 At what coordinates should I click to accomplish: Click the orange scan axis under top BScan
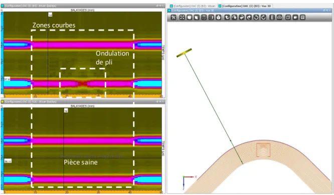coord(83,96)
